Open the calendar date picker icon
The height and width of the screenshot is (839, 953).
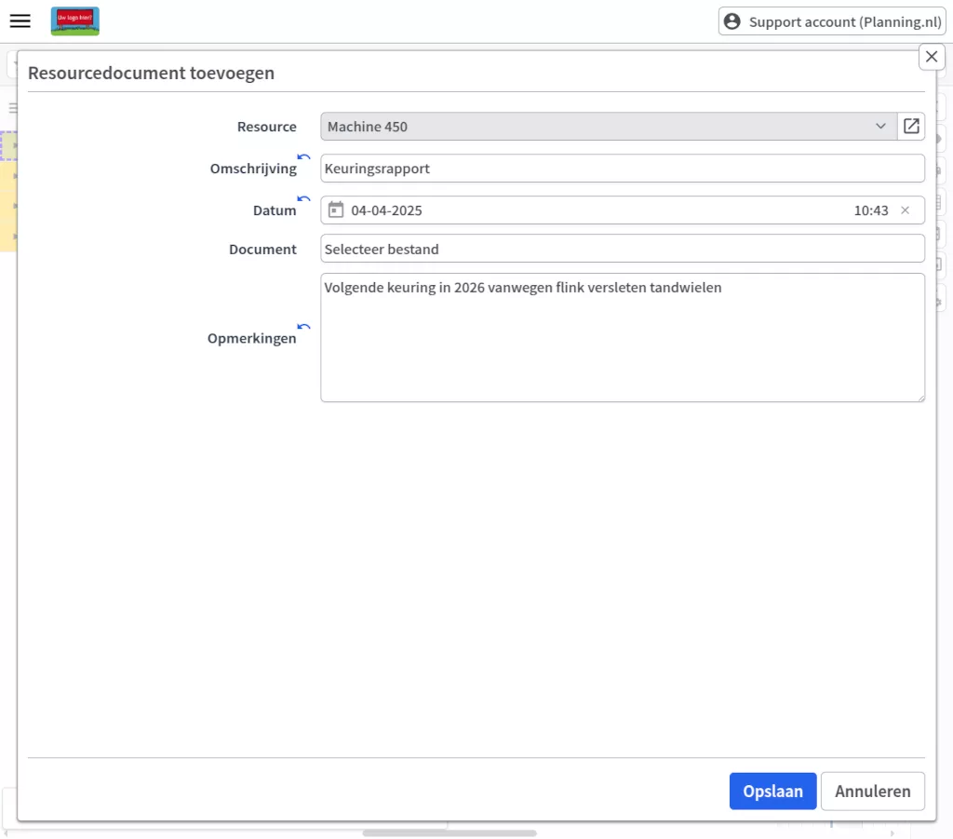[x=336, y=210]
